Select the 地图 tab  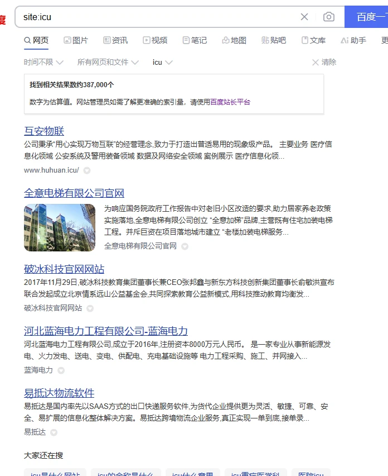[234, 40]
